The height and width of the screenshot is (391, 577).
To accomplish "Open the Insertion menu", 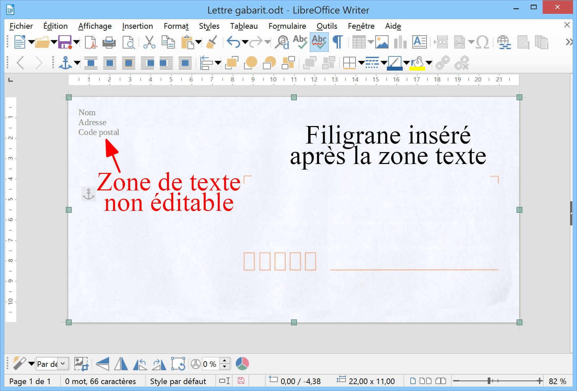I will click(x=138, y=26).
